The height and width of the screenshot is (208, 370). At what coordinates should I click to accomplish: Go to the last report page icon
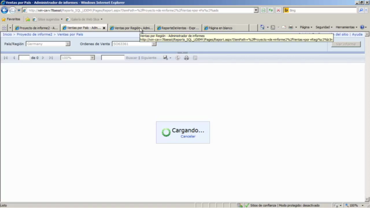(51, 58)
